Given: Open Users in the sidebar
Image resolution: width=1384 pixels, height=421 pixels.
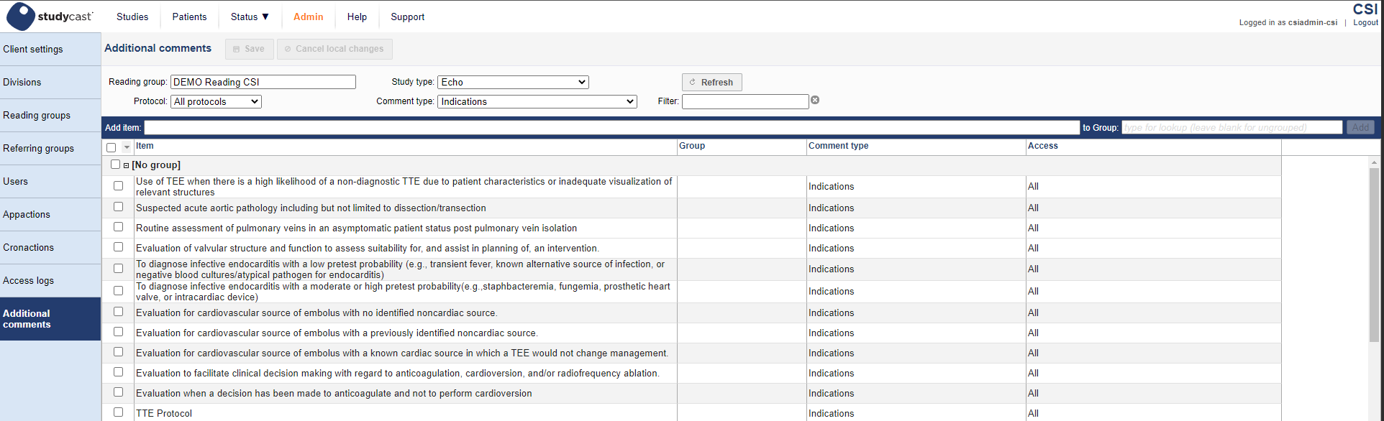Looking at the screenshot, I should pyautogui.click(x=50, y=181).
